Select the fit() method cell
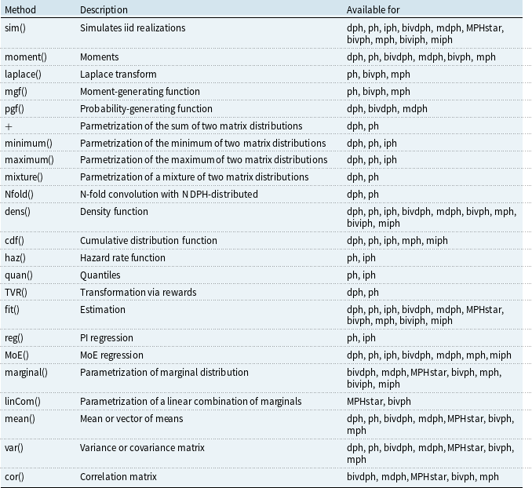532x488 pixels. [13, 309]
